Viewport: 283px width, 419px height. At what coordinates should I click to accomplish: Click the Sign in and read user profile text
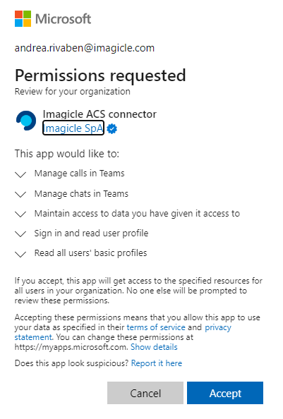click(91, 233)
